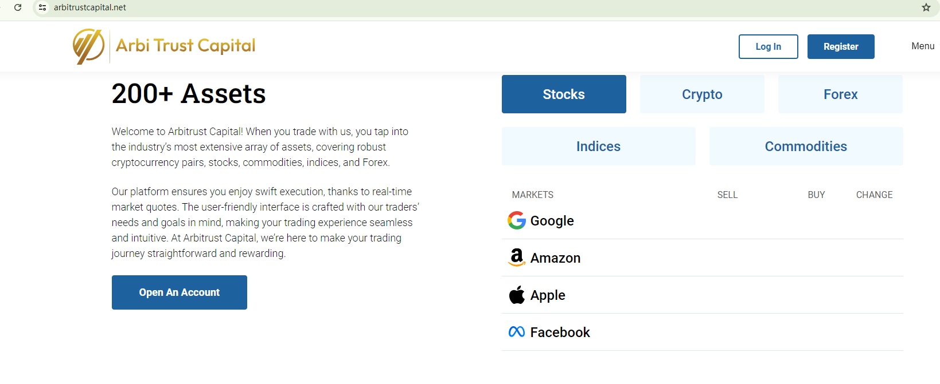Click the Amazon logo icon

click(517, 258)
